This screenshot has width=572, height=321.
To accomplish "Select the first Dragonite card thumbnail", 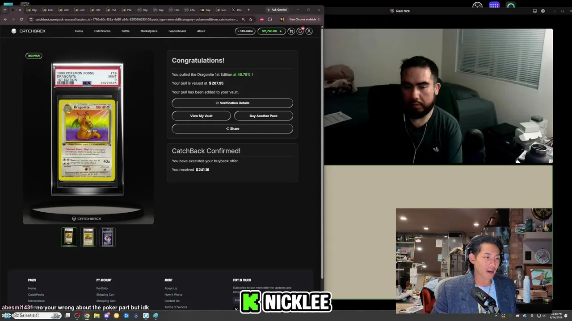I will coord(69,237).
